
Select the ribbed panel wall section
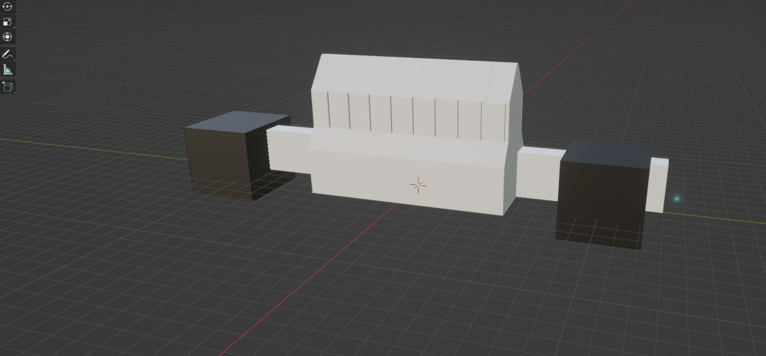(x=404, y=116)
